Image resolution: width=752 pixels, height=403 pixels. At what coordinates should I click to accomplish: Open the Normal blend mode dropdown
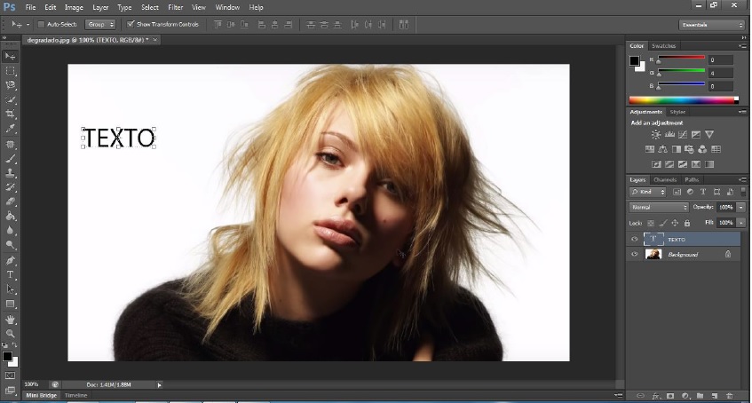click(x=659, y=207)
